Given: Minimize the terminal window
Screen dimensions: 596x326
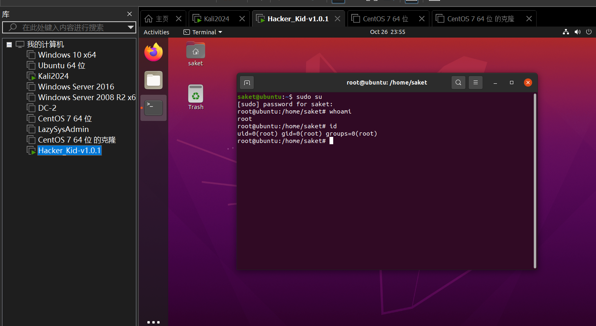Looking at the screenshot, I should tap(495, 83).
